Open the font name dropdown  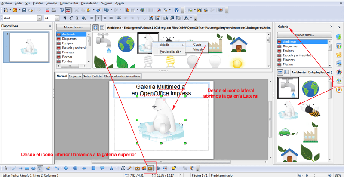[x=40, y=18]
